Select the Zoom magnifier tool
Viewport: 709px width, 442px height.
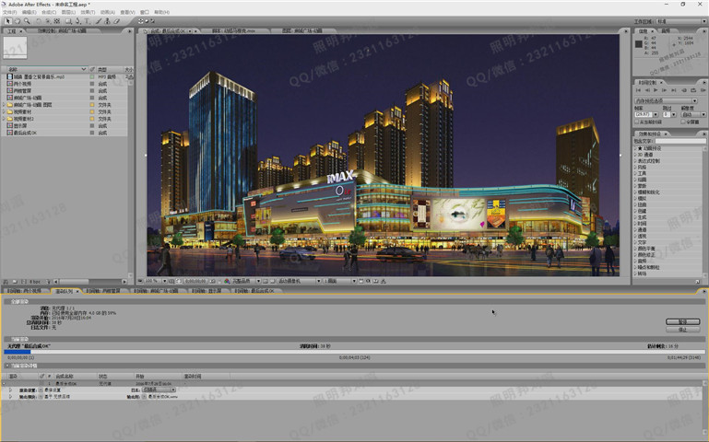pyautogui.click(x=27, y=21)
